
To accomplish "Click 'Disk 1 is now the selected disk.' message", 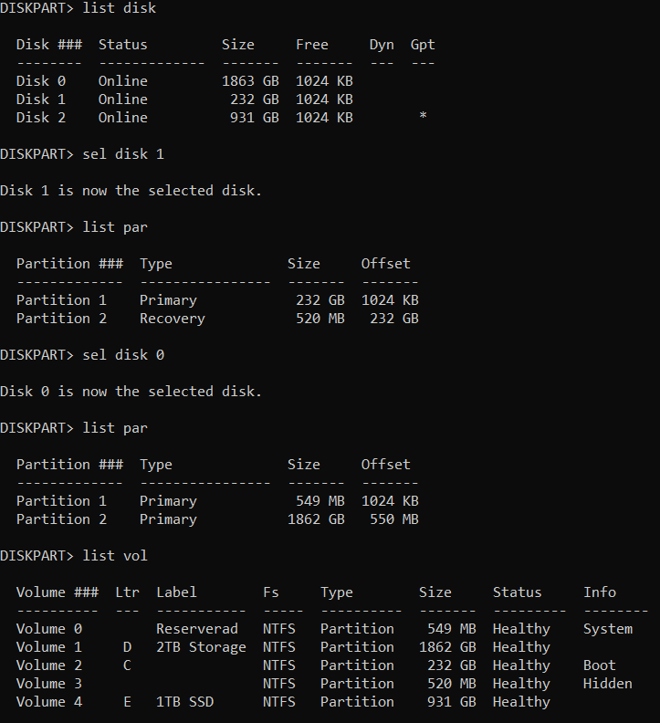I will (131, 191).
